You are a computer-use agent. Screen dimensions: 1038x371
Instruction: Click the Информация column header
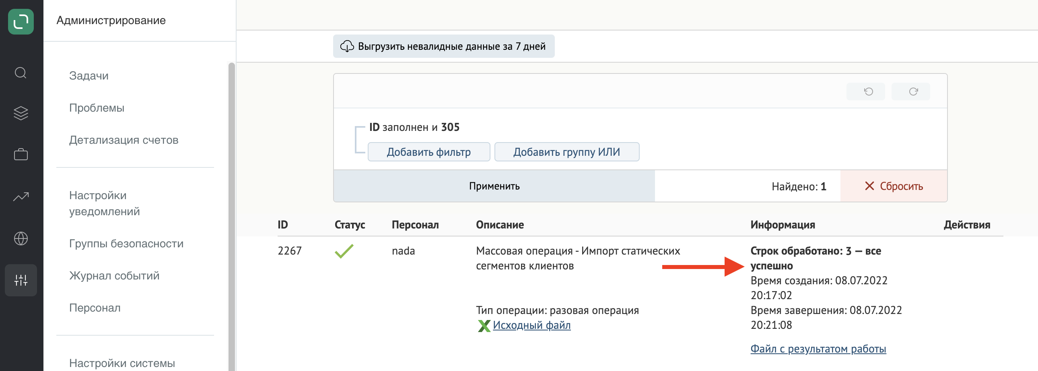pyautogui.click(x=783, y=225)
